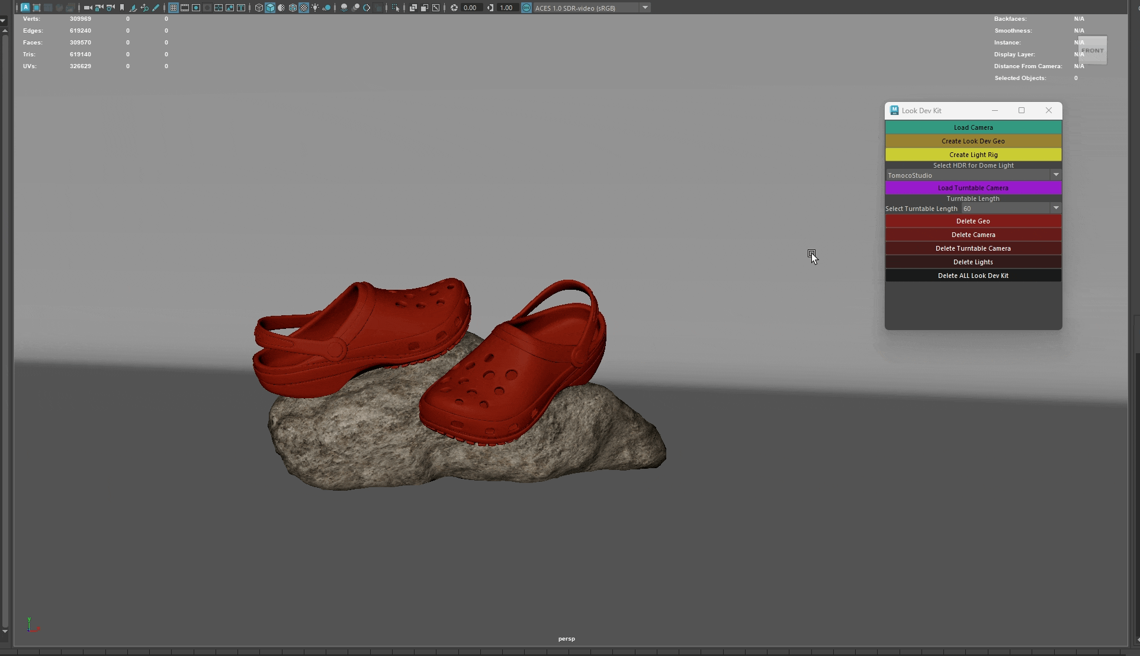Open Camera Attributes from panel toolbar
Image resolution: width=1140 pixels, height=656 pixels.
(x=110, y=8)
